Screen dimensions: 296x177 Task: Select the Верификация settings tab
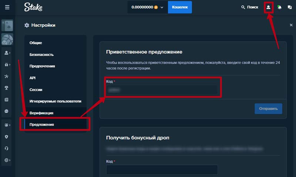(55, 113)
